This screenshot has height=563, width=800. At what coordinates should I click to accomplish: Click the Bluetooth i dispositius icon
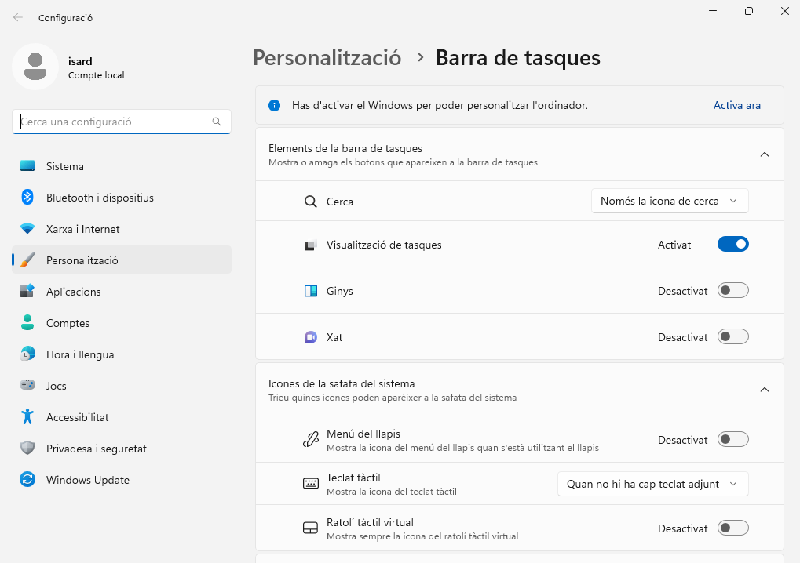(x=27, y=198)
